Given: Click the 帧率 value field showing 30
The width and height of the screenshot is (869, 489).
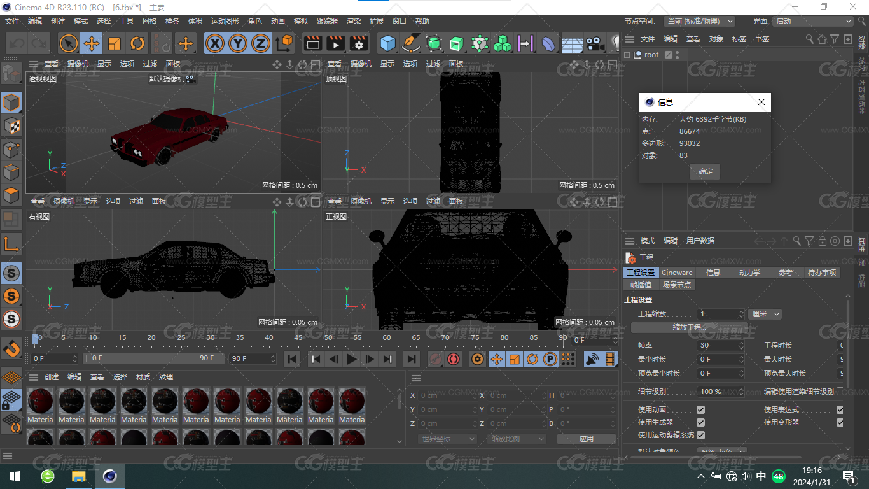Looking at the screenshot, I should click(x=721, y=345).
